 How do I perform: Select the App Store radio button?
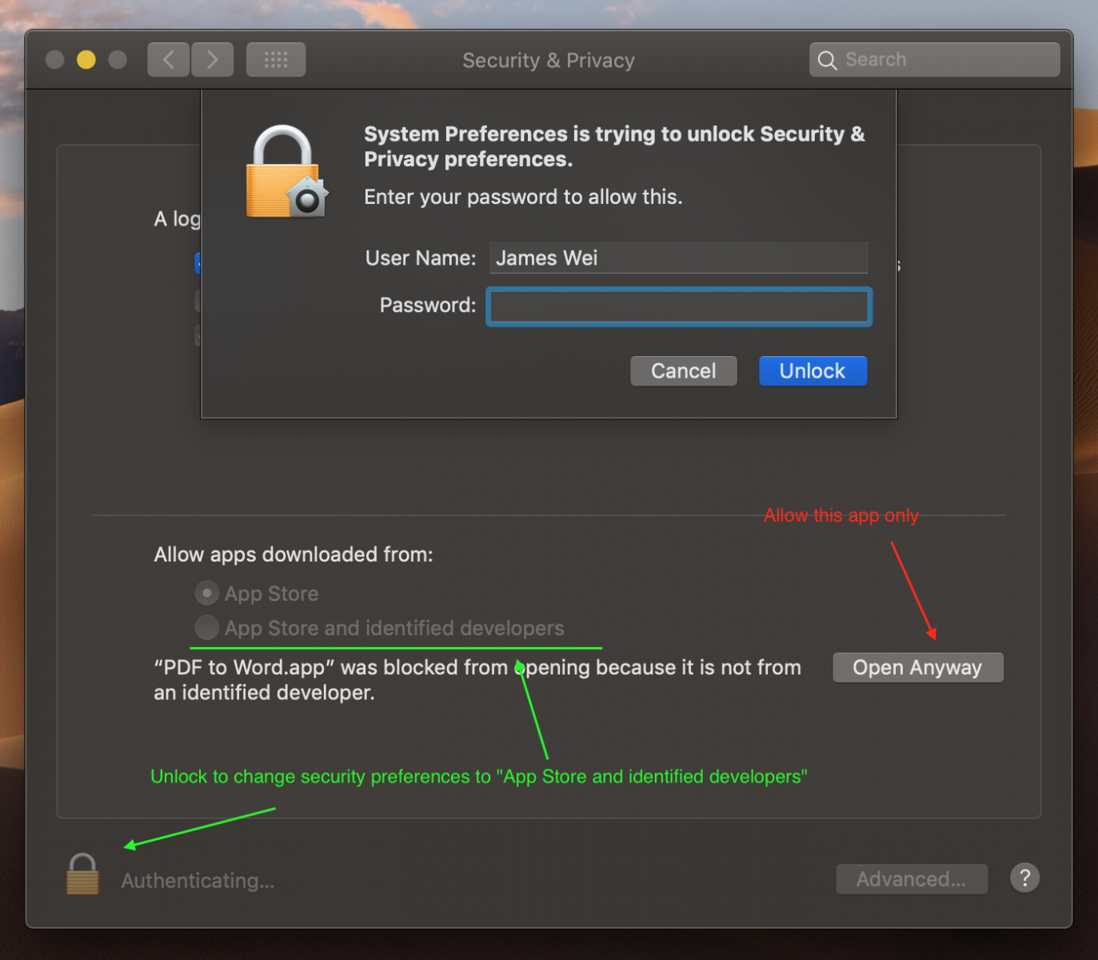coord(207,593)
